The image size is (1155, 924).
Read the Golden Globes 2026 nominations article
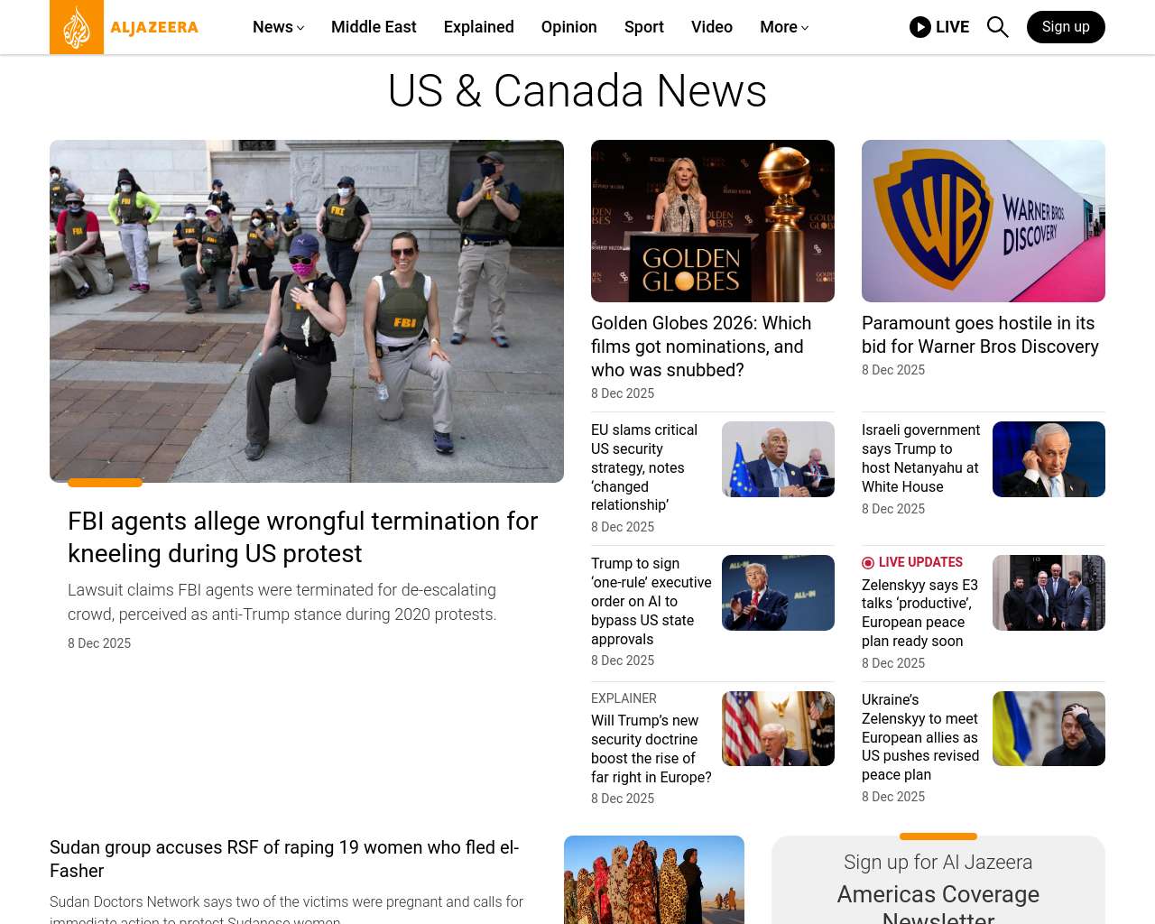[700, 346]
